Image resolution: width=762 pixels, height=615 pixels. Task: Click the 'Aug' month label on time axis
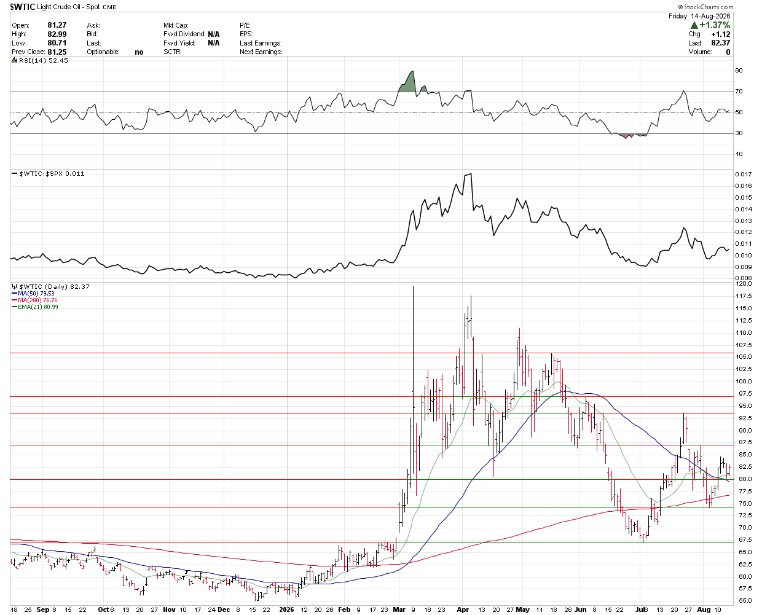point(704,610)
